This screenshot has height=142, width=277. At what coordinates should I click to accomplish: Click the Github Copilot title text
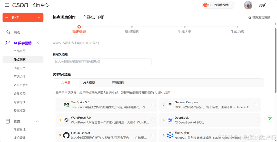pos(81,133)
